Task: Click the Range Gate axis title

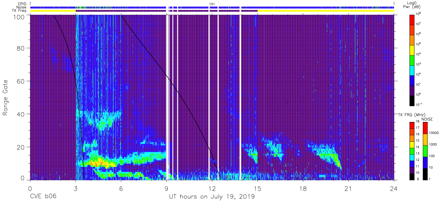Action: coord(5,98)
